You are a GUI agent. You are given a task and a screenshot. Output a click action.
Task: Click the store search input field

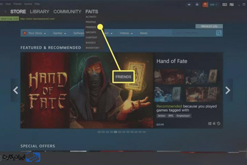pos(194,33)
